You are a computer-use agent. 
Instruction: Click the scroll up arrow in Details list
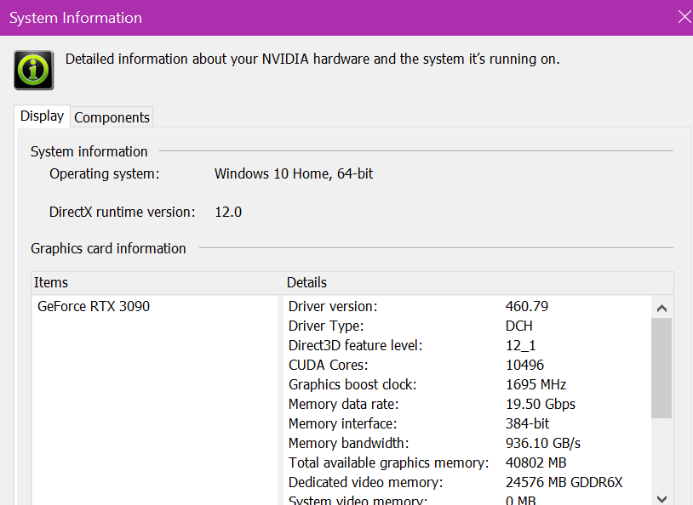pyautogui.click(x=661, y=308)
